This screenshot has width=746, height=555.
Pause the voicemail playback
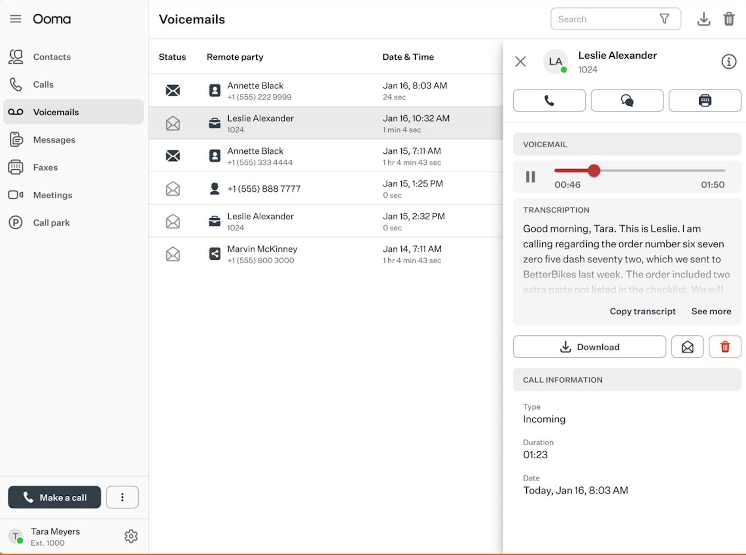coord(530,176)
